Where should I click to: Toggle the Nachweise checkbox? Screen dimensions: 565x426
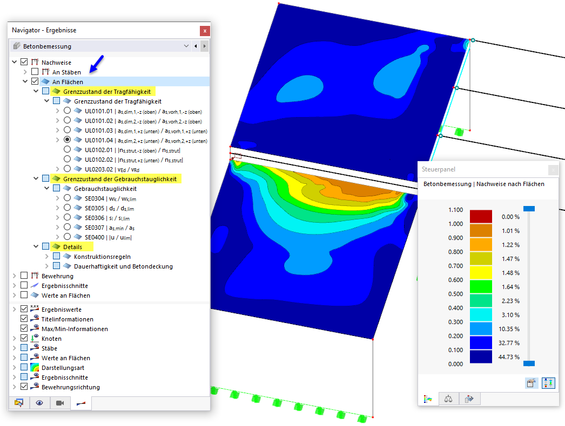pos(24,62)
